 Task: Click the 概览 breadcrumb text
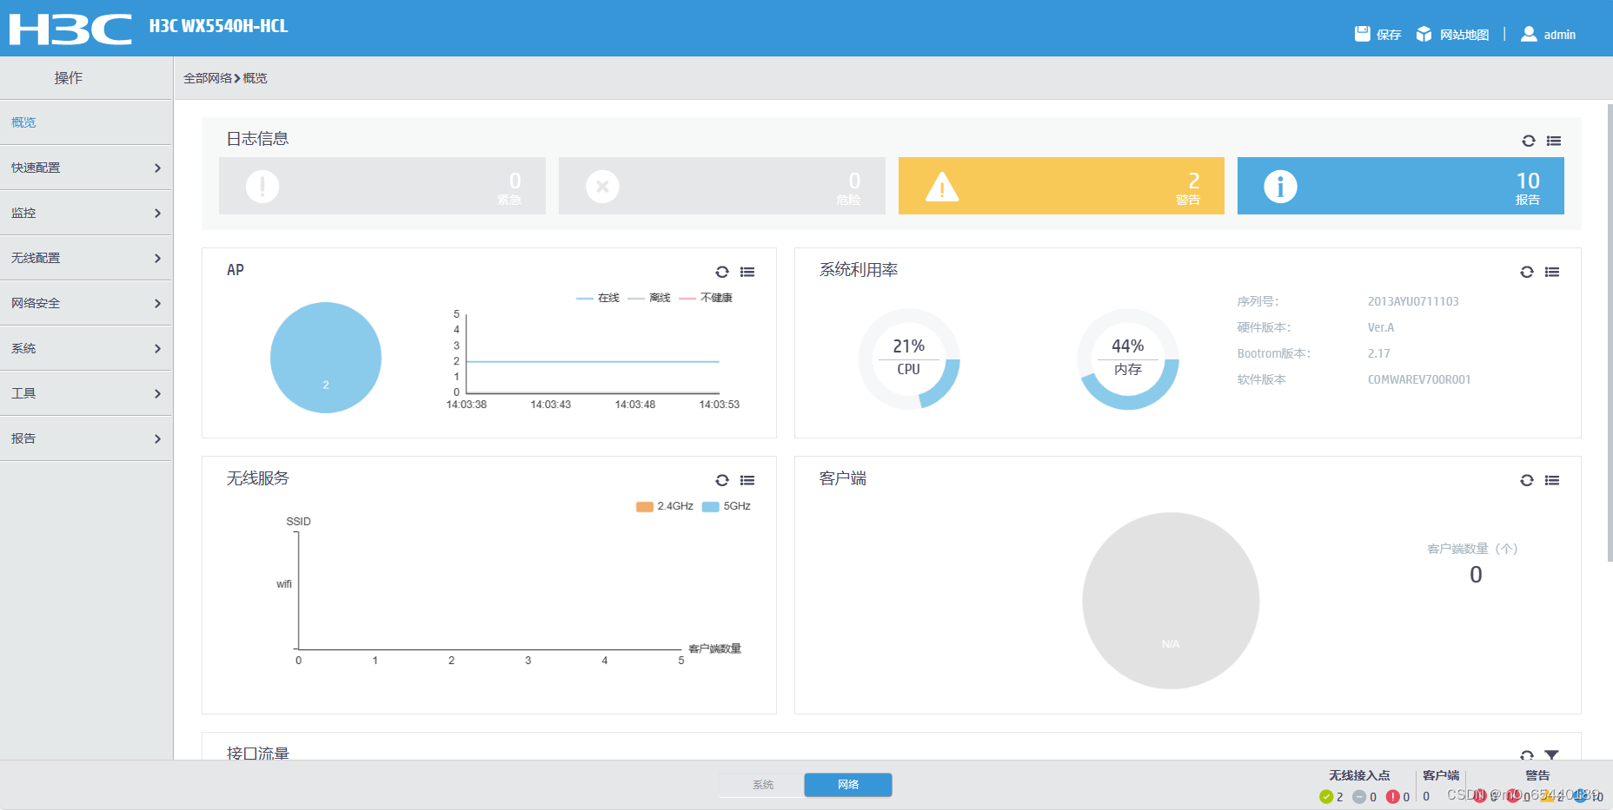[256, 78]
